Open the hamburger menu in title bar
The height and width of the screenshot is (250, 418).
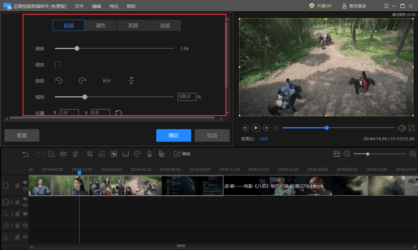click(386, 6)
